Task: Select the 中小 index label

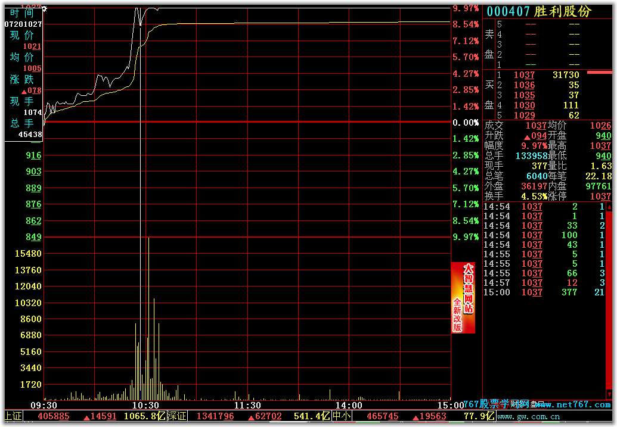Action: pos(342,416)
